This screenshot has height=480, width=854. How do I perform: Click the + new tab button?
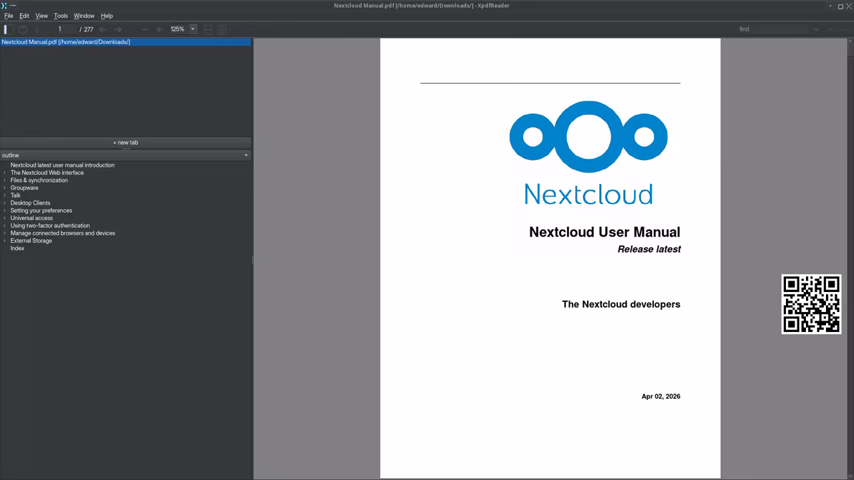(125, 143)
